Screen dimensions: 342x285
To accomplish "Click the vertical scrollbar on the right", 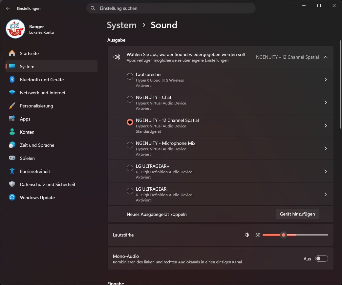I will (340, 85).
